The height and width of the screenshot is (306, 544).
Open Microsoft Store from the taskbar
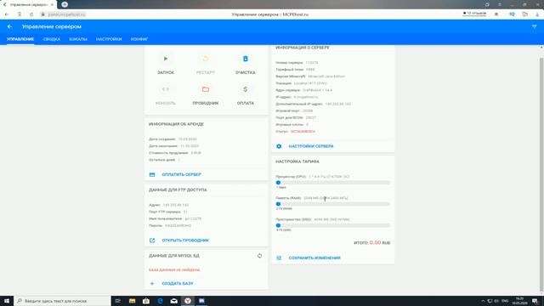[x=146, y=301]
